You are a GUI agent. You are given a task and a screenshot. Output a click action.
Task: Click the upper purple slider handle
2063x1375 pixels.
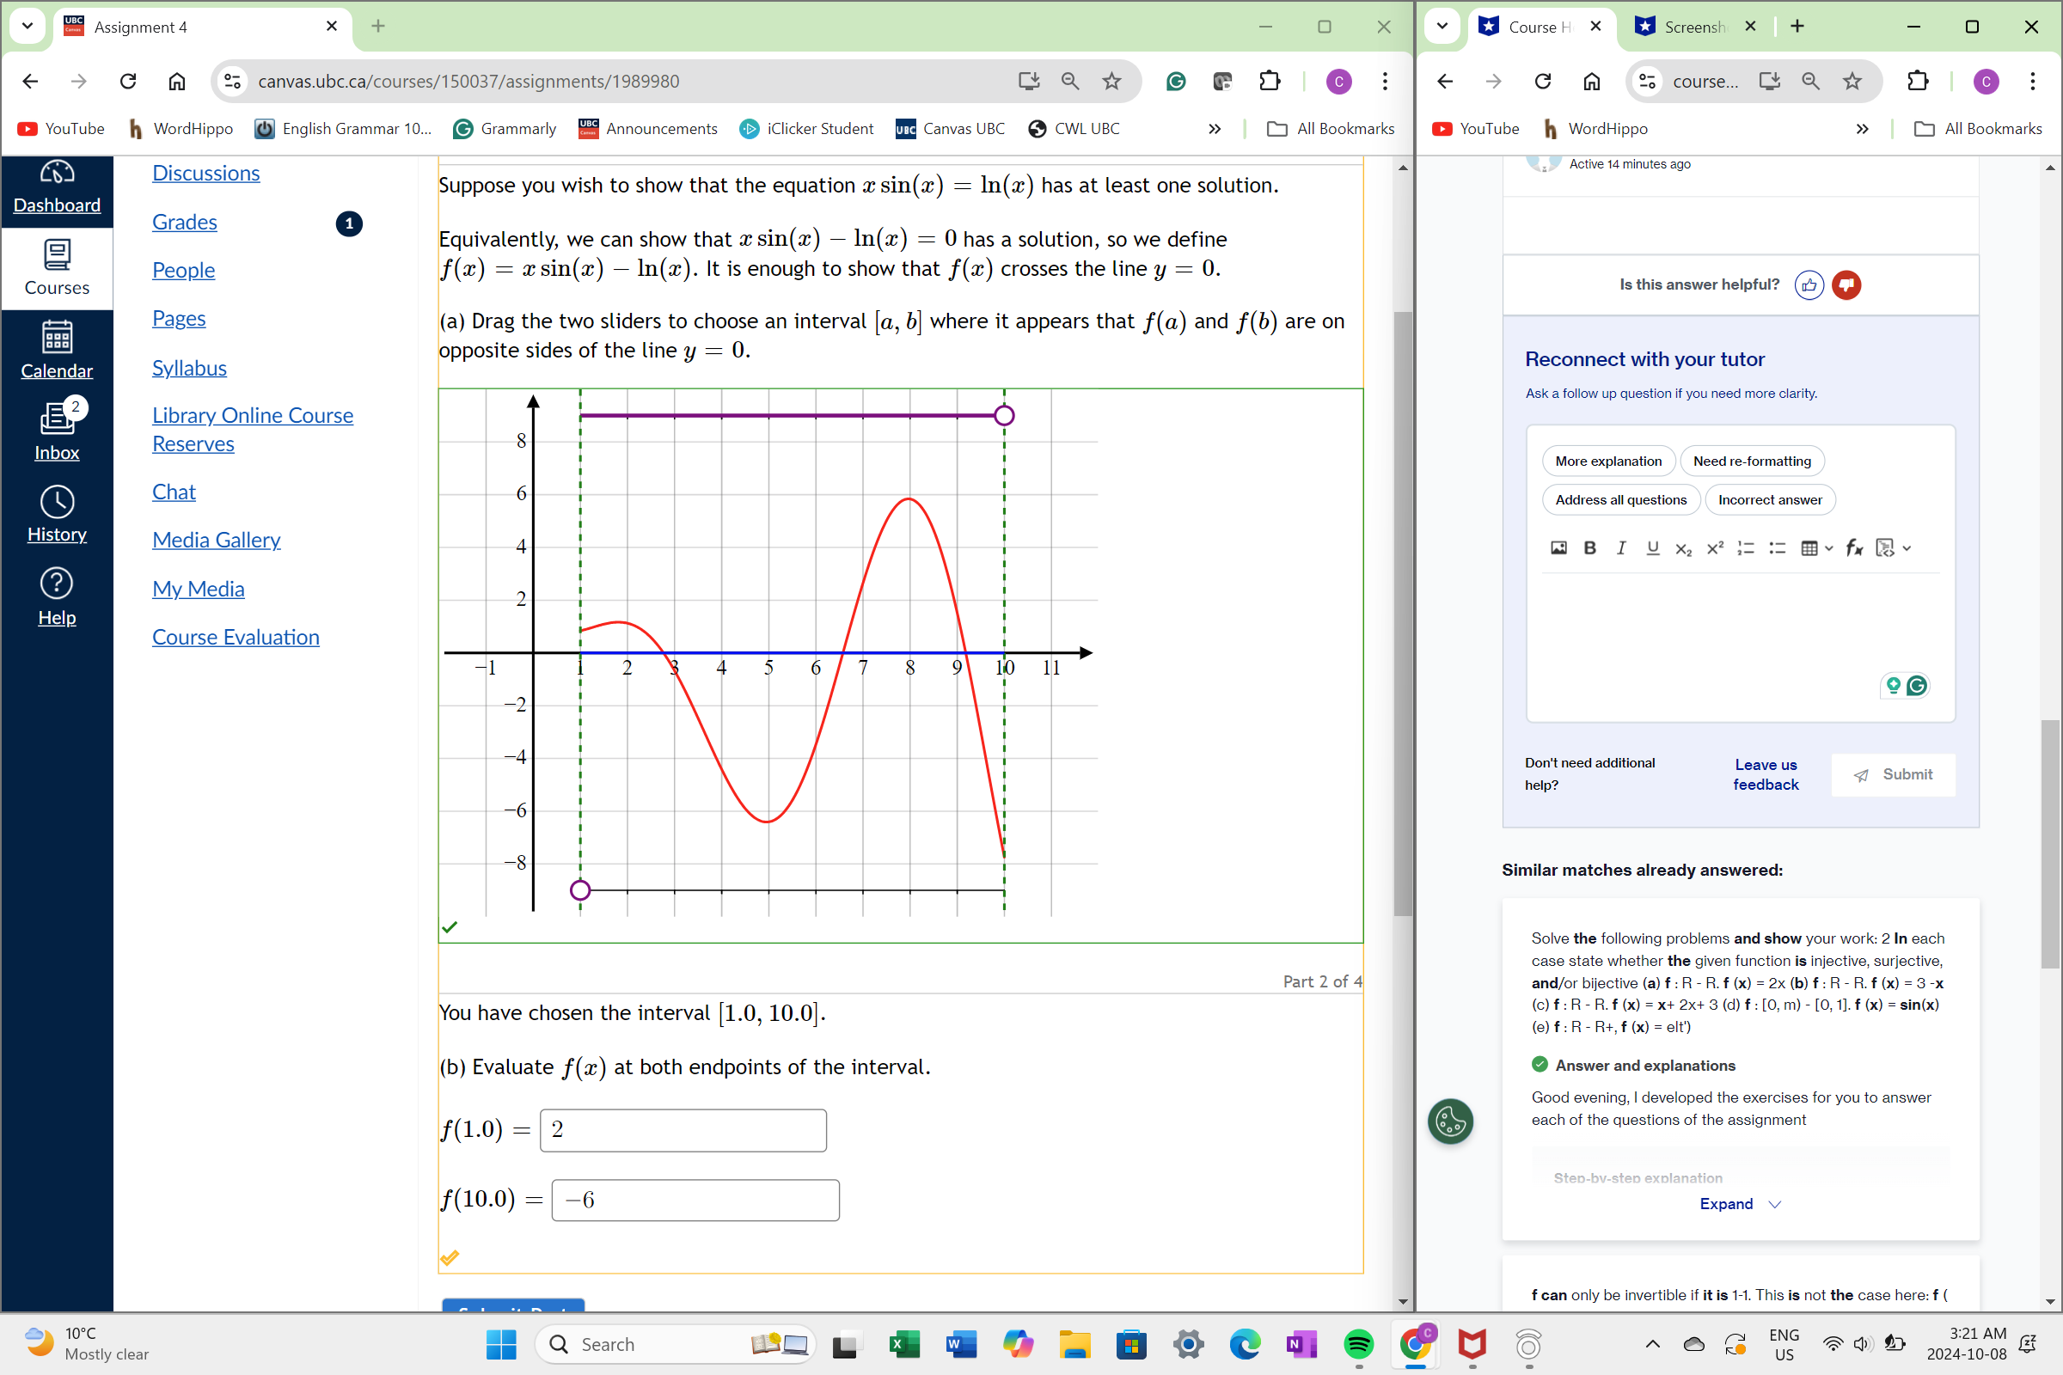[x=1004, y=416]
